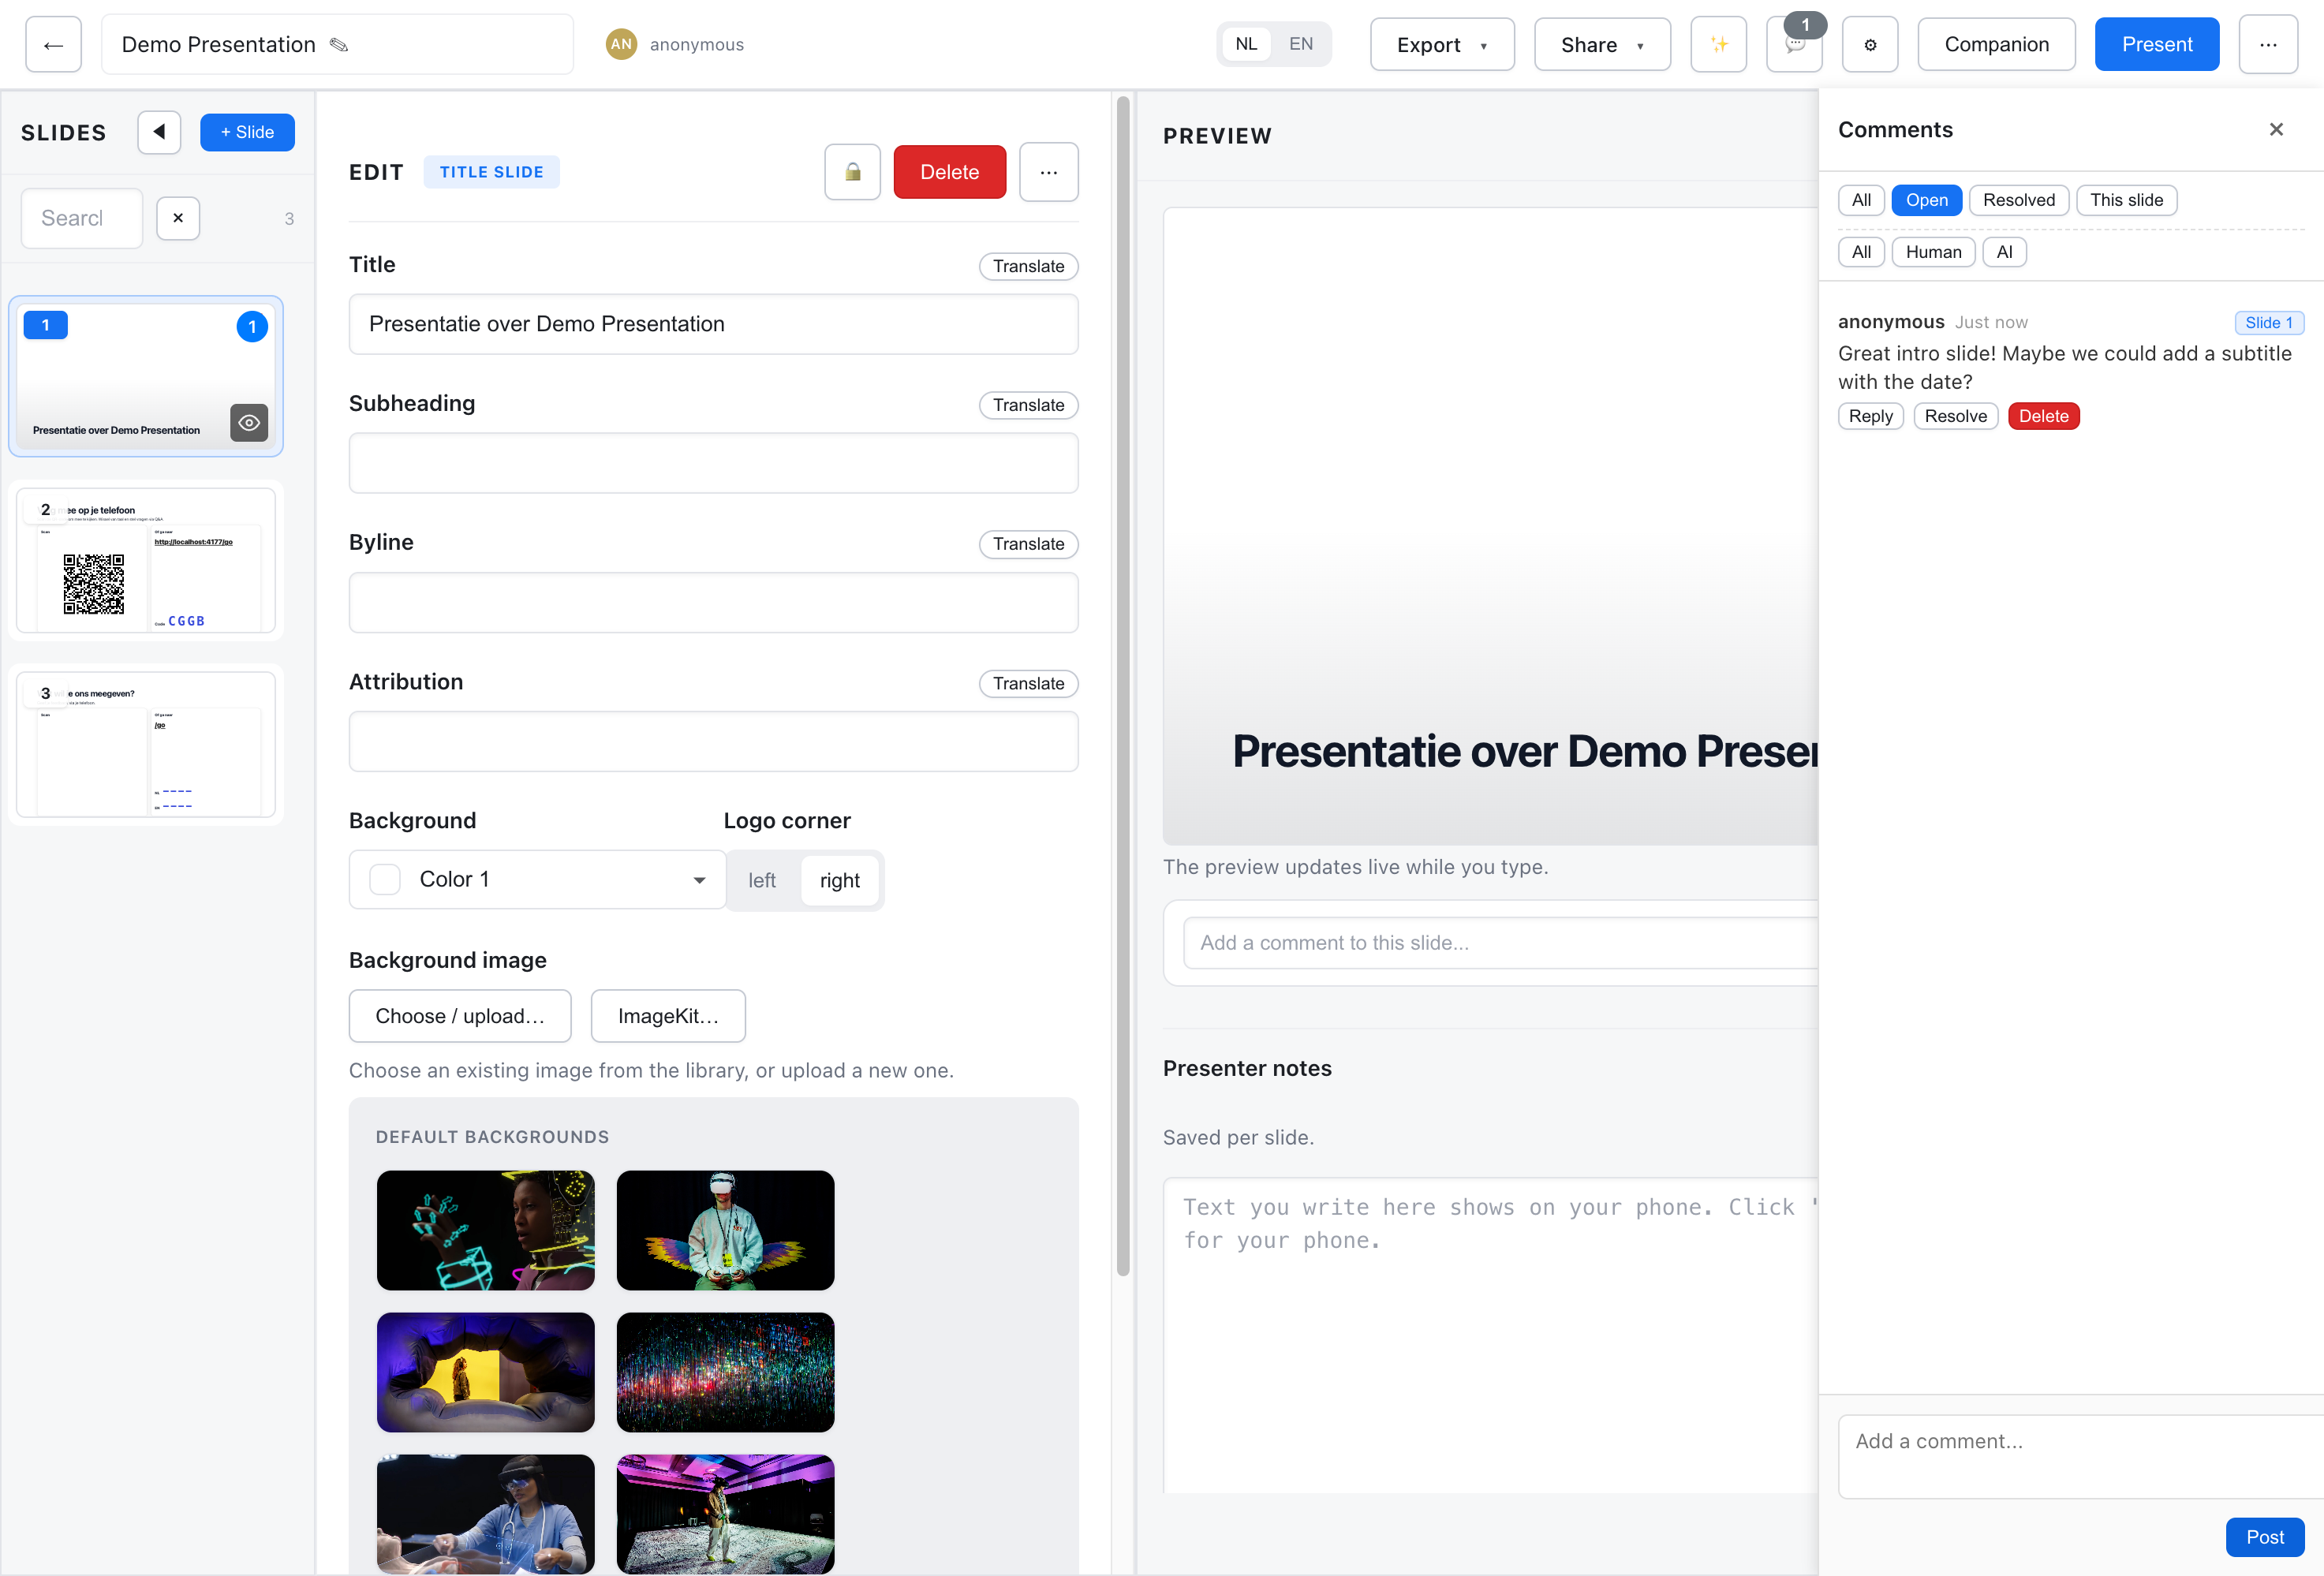Clear the slide search with x button
Image resolution: width=2324 pixels, height=1576 pixels.
[x=178, y=218]
